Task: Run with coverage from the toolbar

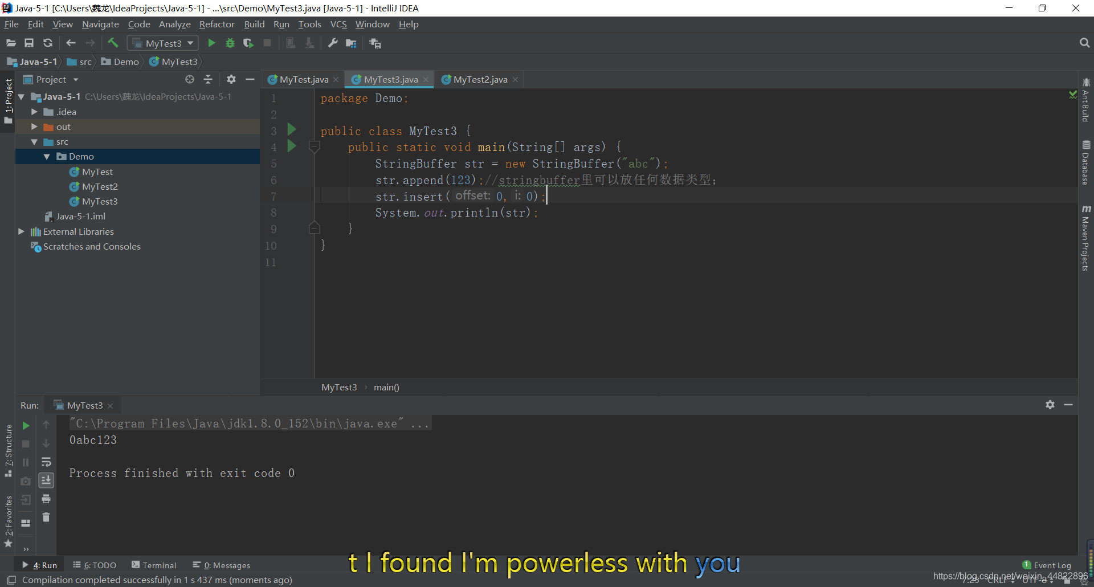Action: pos(248,43)
